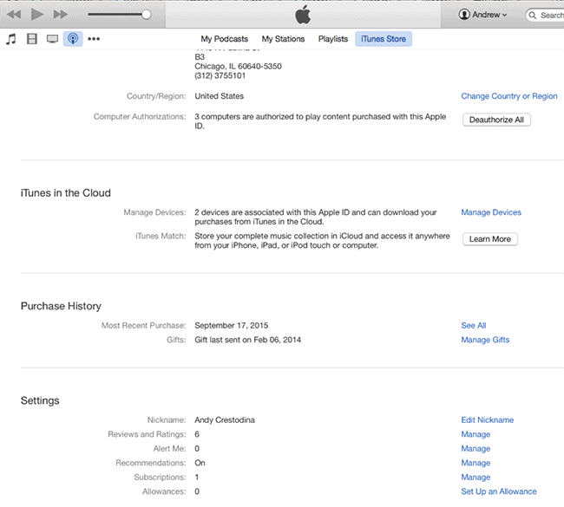564x507 pixels.
Task: Click the Apple logo in the display
Action: click(303, 15)
